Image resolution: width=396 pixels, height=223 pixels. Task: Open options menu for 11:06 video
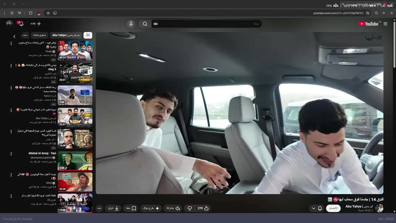point(11,196)
